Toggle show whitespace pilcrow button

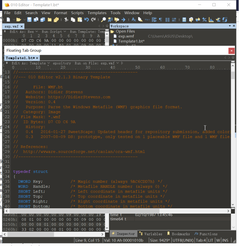pyautogui.click(x=161, y=20)
